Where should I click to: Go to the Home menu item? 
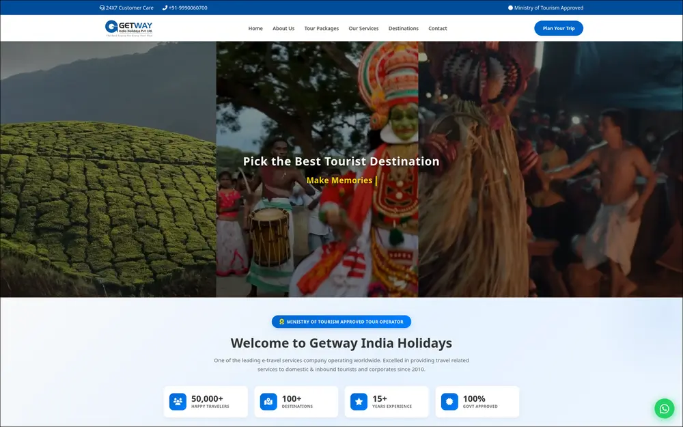pyautogui.click(x=255, y=28)
